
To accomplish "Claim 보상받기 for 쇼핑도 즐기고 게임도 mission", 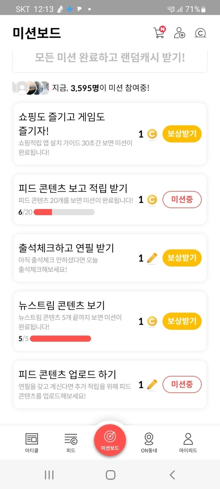I will (182, 134).
